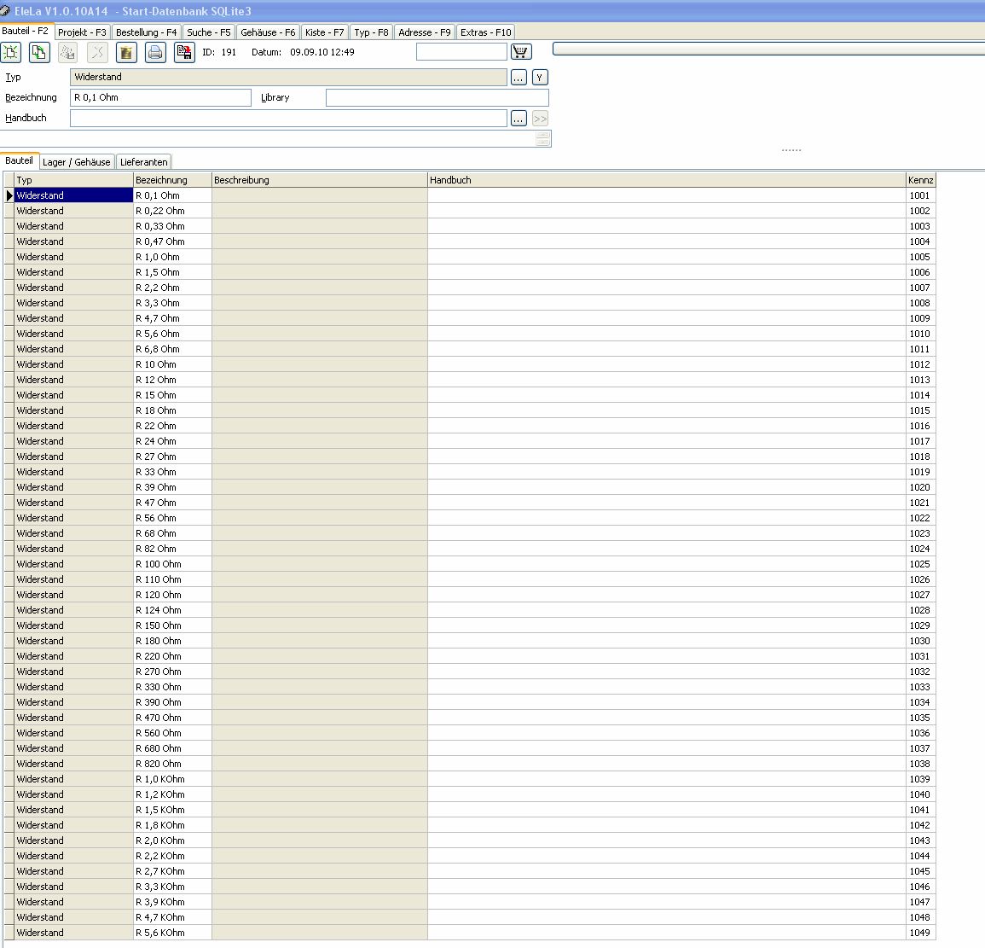Open the Extras - F10 tab
This screenshot has width=985, height=948.
click(485, 32)
